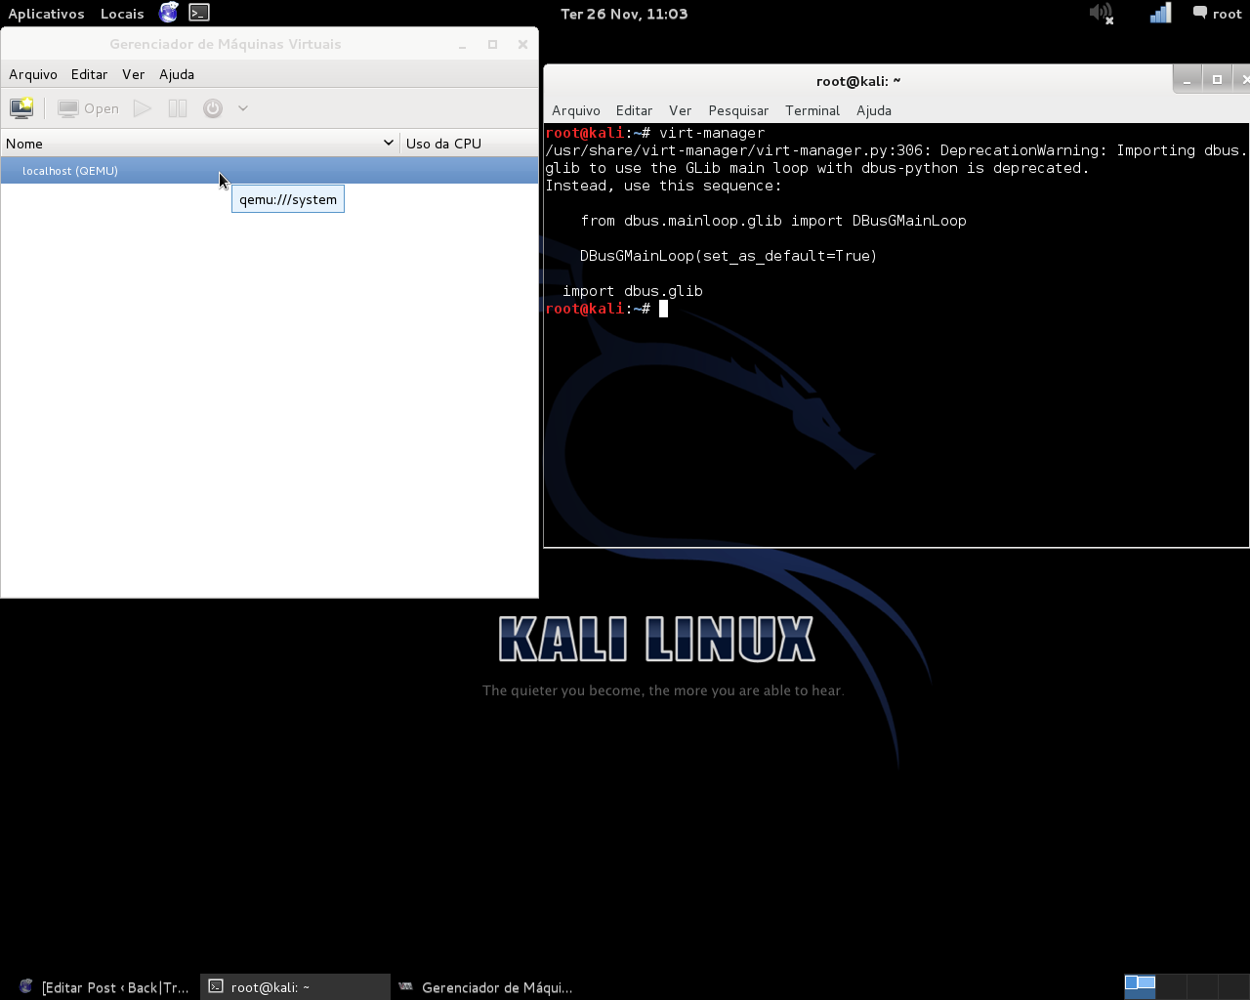Switch to second workspace in switcher
This screenshot has height=1000, width=1250.
click(x=1171, y=986)
